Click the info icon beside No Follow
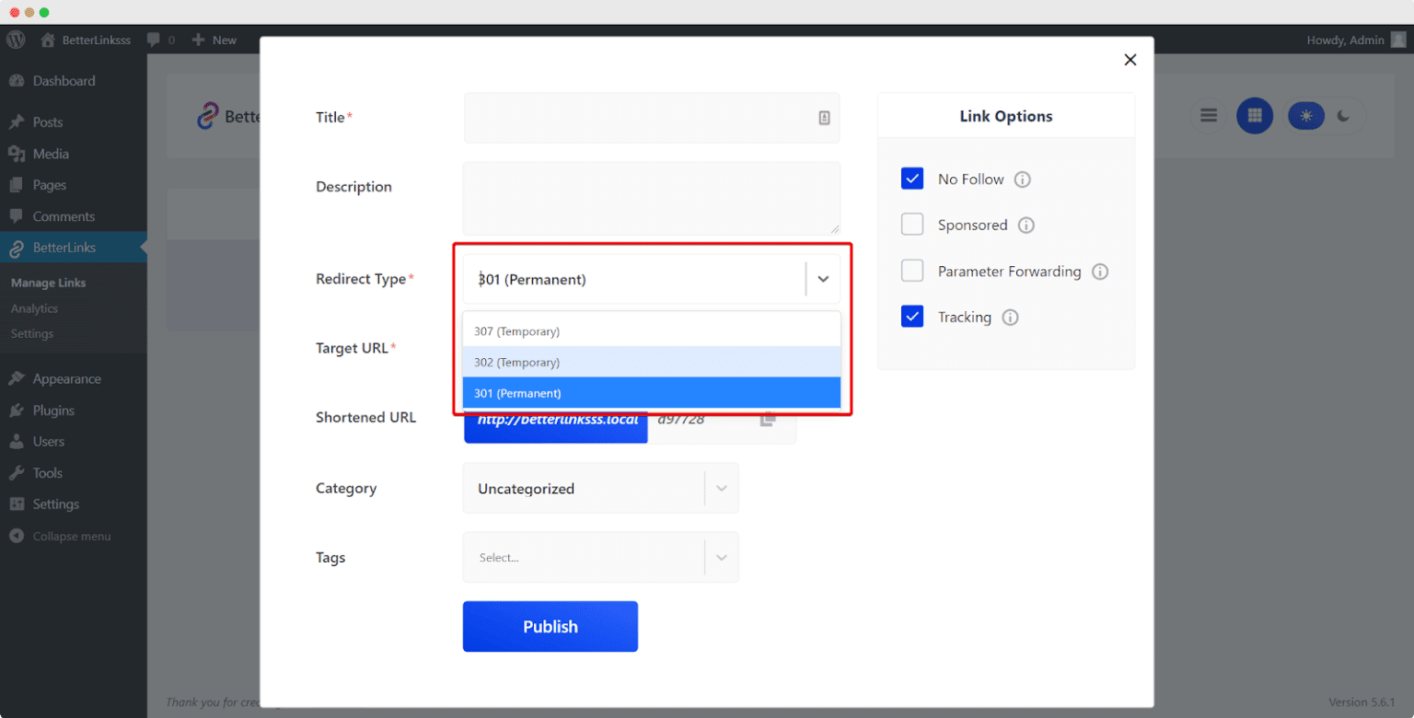Image resolution: width=1414 pixels, height=718 pixels. click(x=1022, y=179)
